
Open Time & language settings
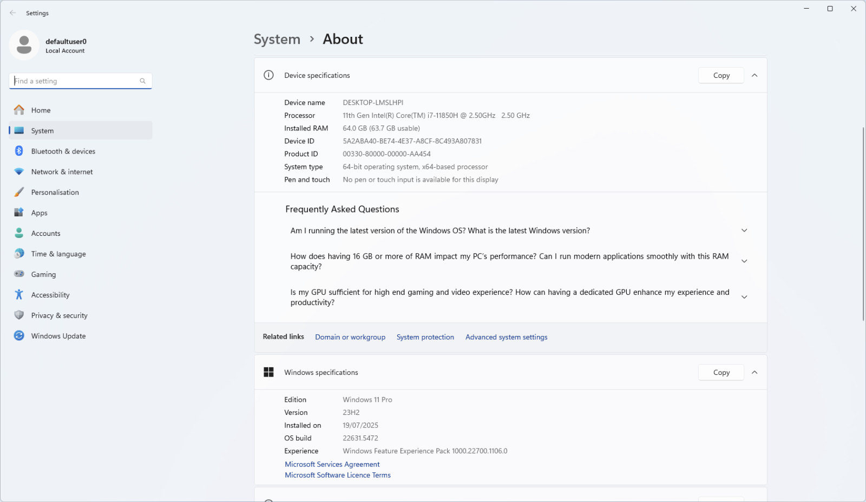[x=81, y=254]
